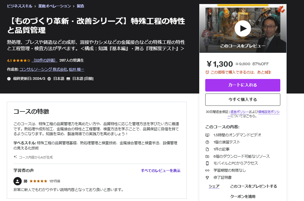
Task: Play the course preview video
Action: (242, 28)
